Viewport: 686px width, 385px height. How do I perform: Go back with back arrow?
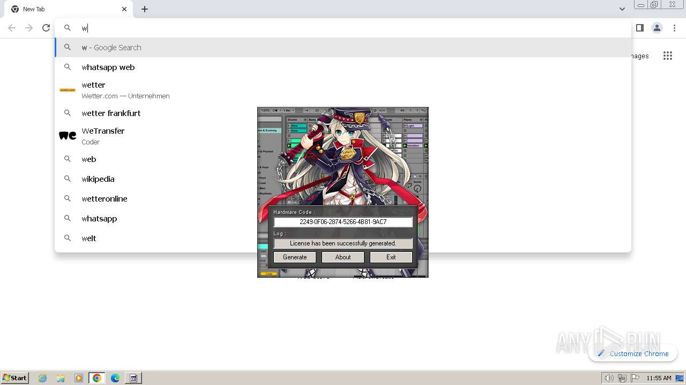(12, 28)
